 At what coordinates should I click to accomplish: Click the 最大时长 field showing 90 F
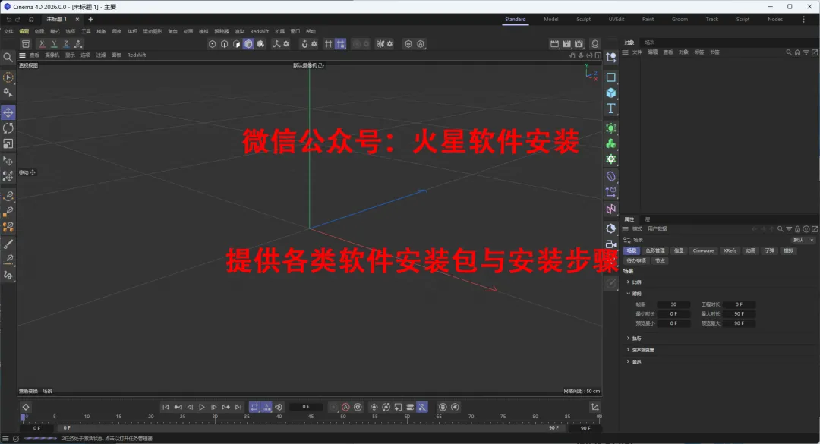[x=739, y=313]
